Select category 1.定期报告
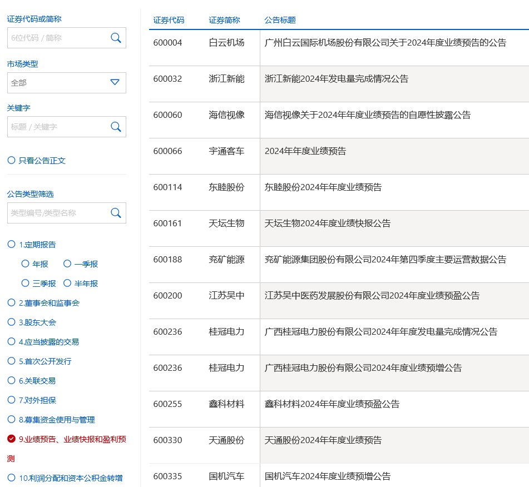The height and width of the screenshot is (487, 529). [11, 244]
